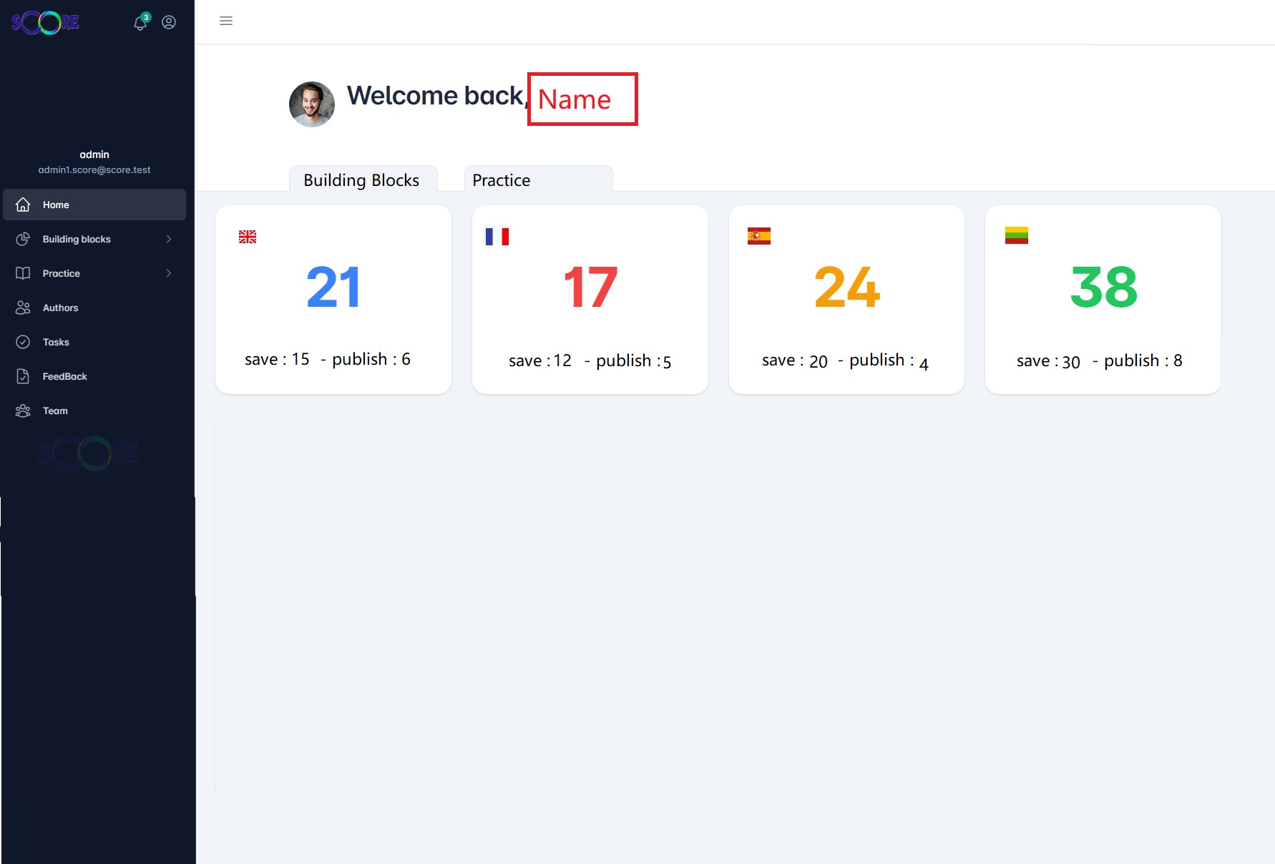
Task: Open the Authors menu item
Action: tap(61, 308)
